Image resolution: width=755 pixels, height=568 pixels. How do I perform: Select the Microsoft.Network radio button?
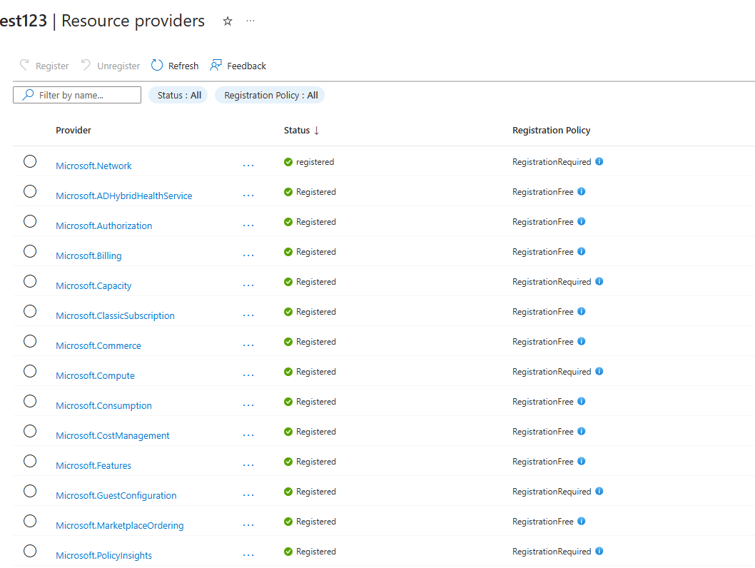pyautogui.click(x=30, y=161)
